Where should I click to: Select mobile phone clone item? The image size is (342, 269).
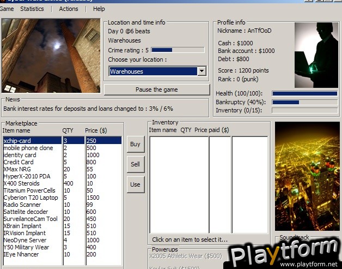[32, 148]
